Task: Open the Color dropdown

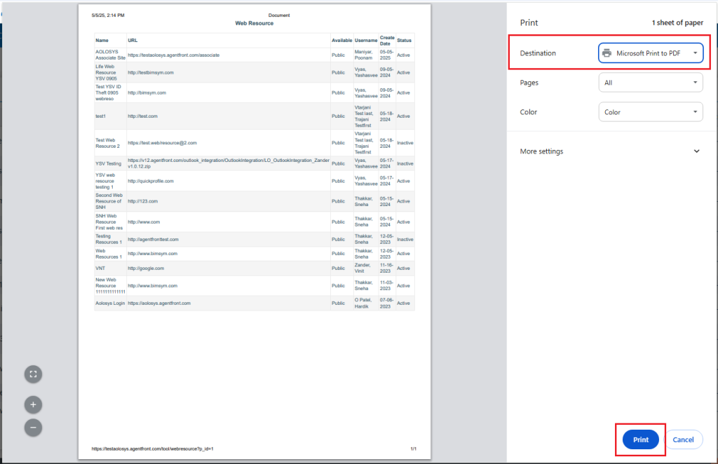Action: [650, 112]
